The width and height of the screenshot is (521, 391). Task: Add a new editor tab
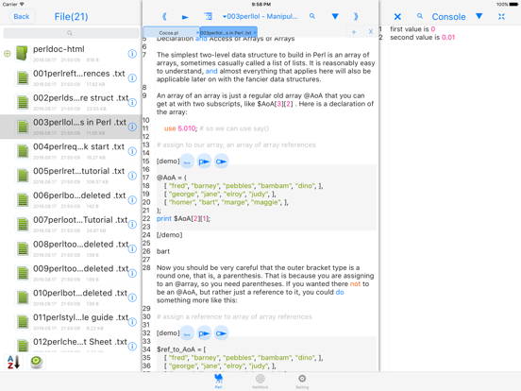point(354,32)
